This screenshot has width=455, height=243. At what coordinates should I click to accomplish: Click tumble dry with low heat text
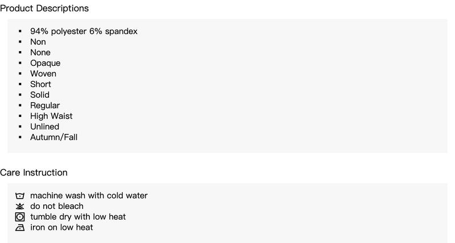point(78,217)
